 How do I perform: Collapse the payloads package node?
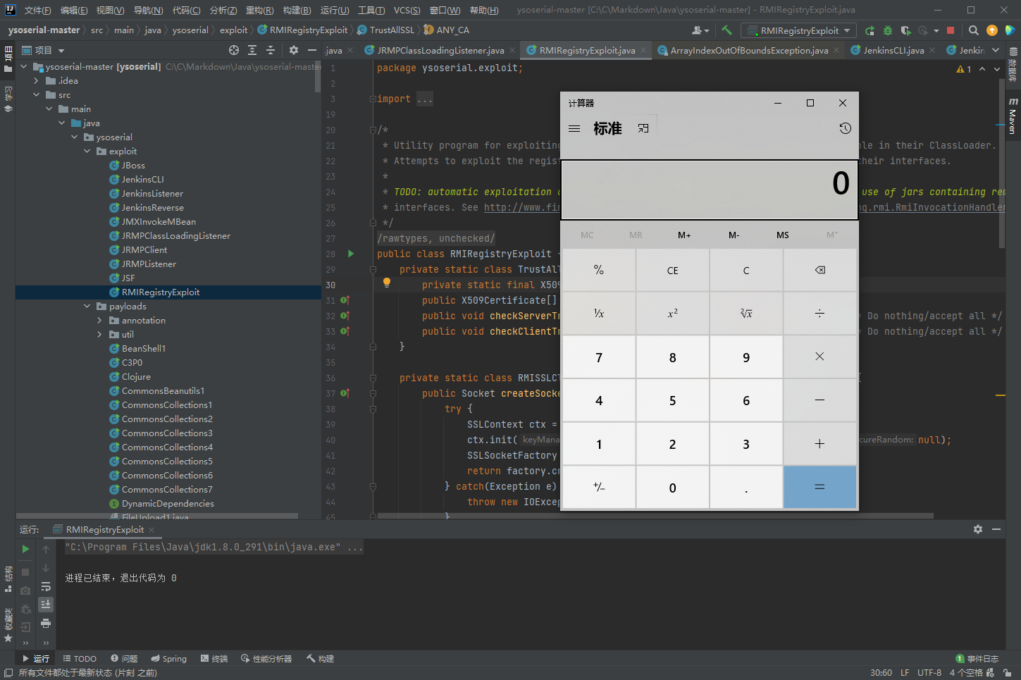[87, 307]
